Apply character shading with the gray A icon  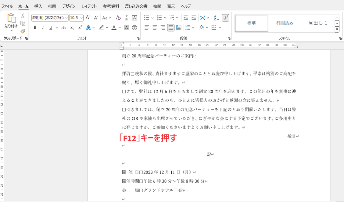(x=126, y=28)
